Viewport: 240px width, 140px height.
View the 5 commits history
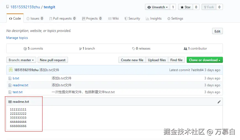point(33,49)
